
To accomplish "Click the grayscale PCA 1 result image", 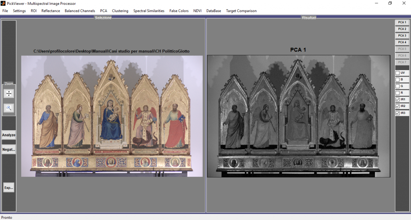I will [299, 116].
